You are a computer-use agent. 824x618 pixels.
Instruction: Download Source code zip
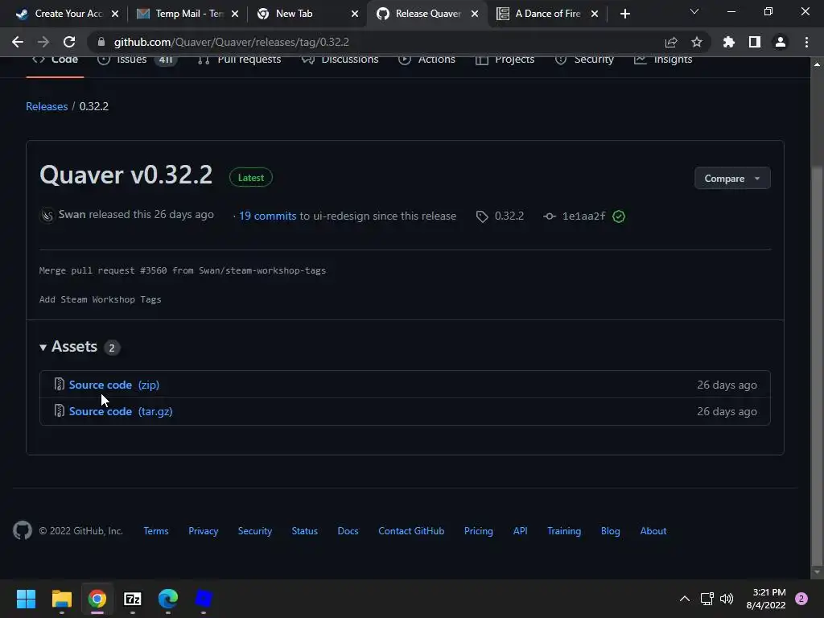[x=114, y=385]
